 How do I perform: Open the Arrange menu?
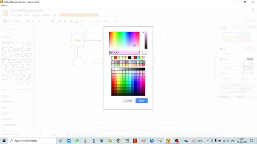point(36,15)
